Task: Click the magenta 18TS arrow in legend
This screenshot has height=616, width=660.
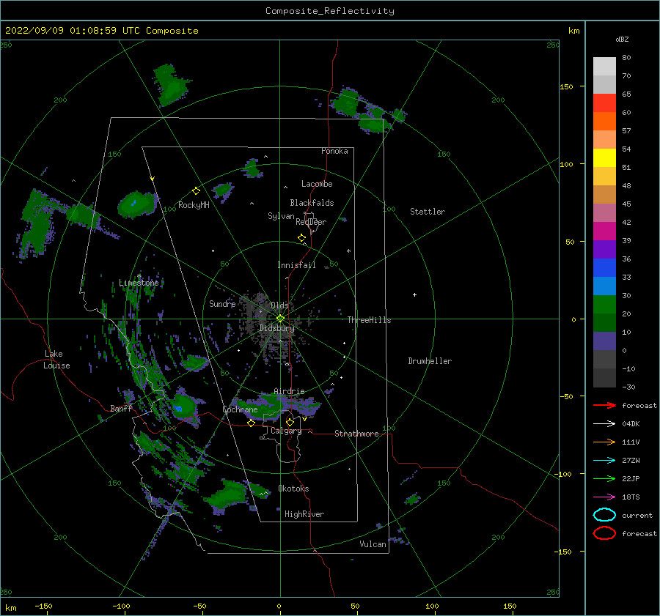Action: [x=604, y=497]
